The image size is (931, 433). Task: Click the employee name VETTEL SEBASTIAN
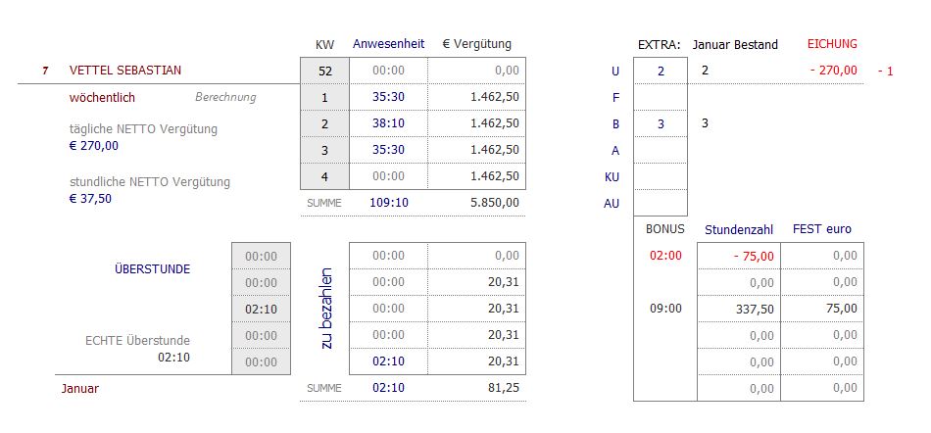[125, 71]
